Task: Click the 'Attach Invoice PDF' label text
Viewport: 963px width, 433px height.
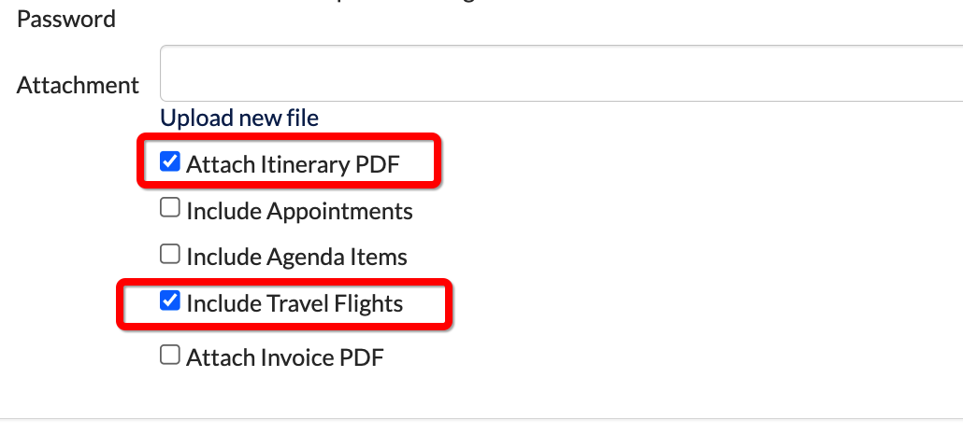Action: tap(285, 357)
